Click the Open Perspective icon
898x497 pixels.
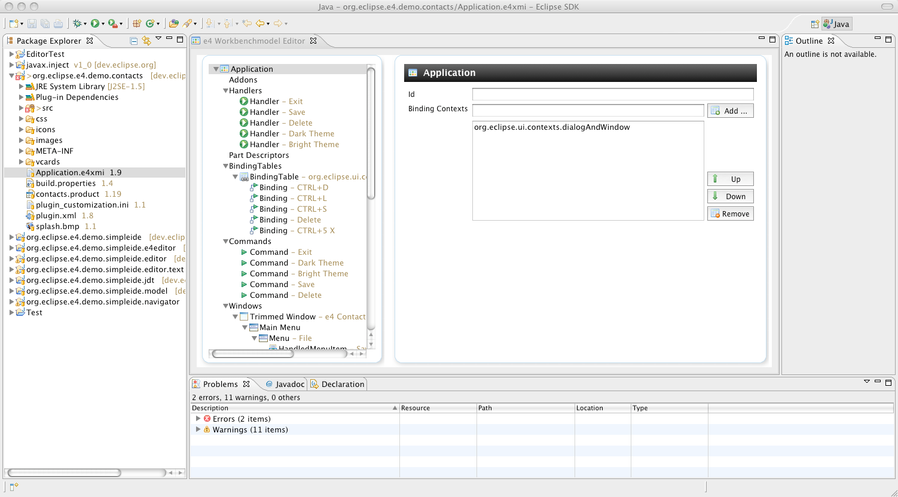coord(814,24)
